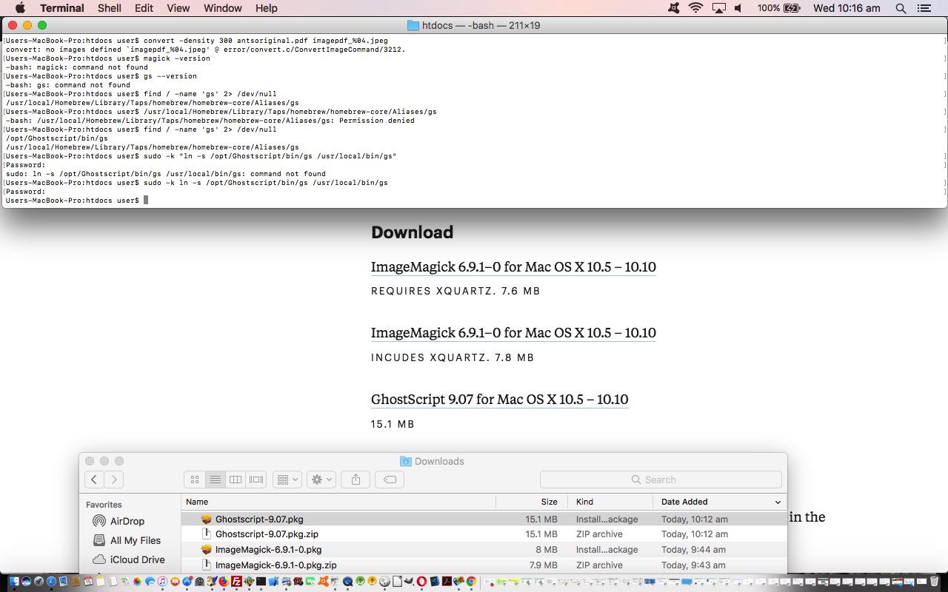Image resolution: width=948 pixels, height=592 pixels.
Task: Open ImageMagick 6.9.1-0 download requiring XQuartz
Action: tap(513, 267)
